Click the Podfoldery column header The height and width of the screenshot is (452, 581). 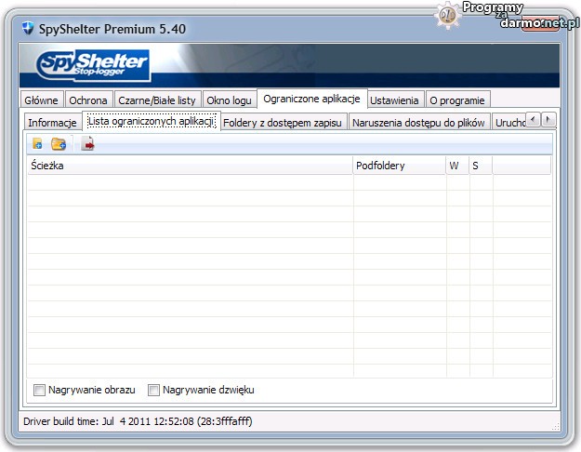(398, 166)
